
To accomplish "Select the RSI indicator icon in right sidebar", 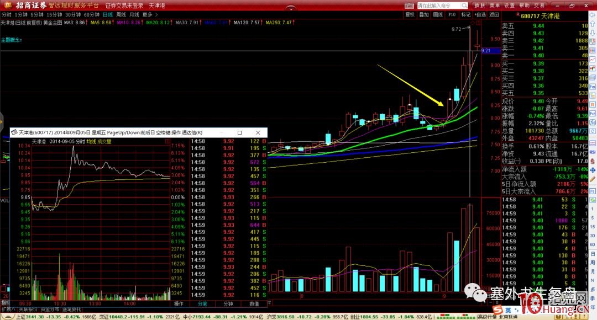I will click(593, 152).
